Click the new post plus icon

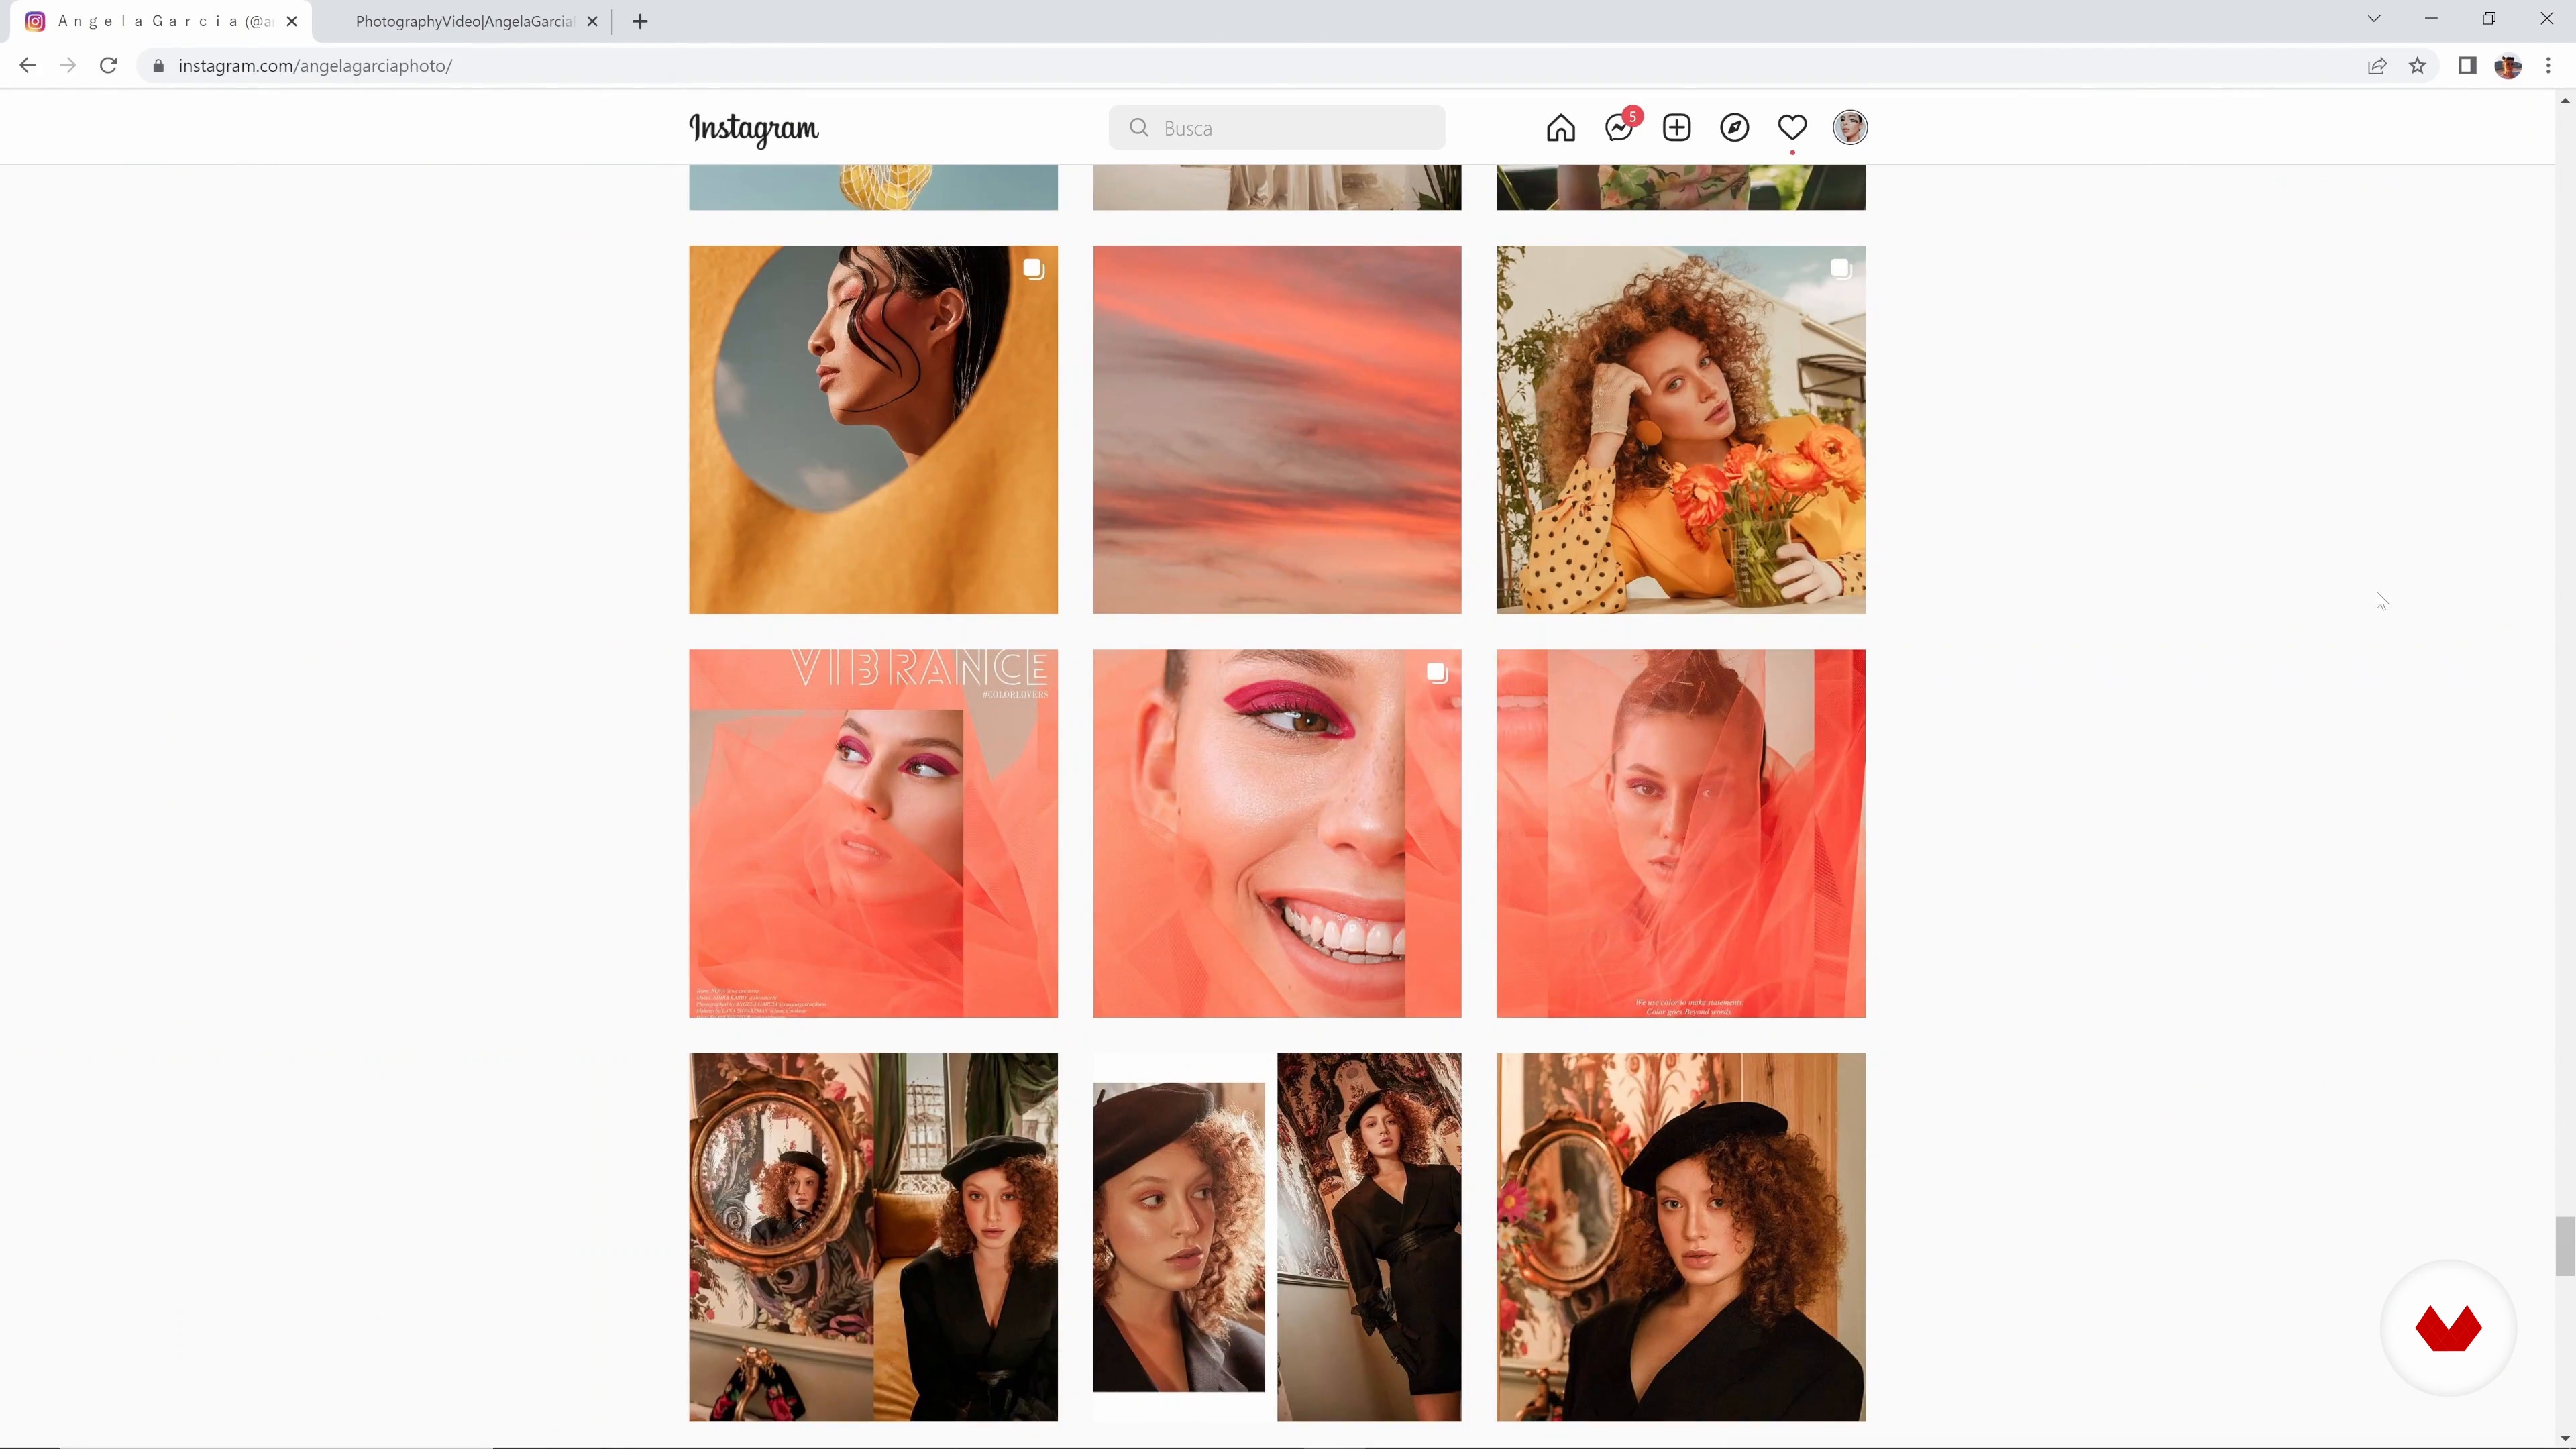(x=1677, y=128)
